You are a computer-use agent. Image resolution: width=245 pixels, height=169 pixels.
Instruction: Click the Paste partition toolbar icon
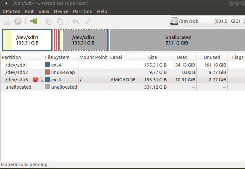click(60, 21)
